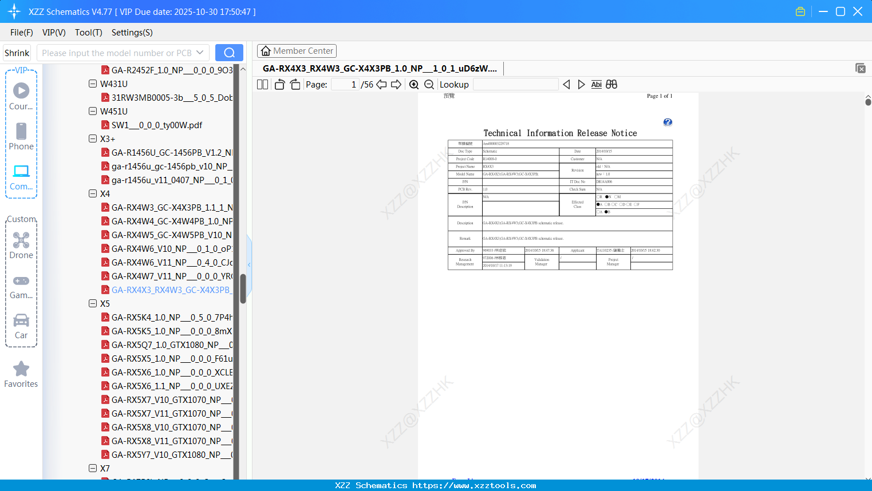Go to the next page arrow

(x=396, y=84)
